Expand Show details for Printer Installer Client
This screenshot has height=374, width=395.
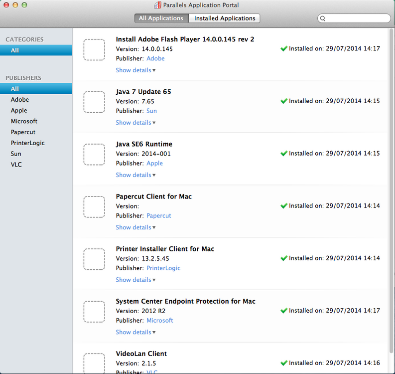135,280
